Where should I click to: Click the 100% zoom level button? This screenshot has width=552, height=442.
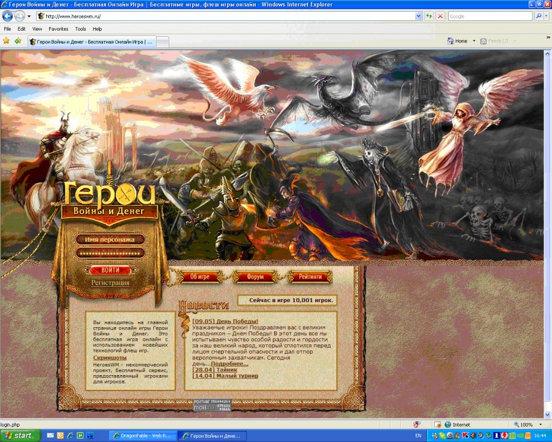(523, 424)
